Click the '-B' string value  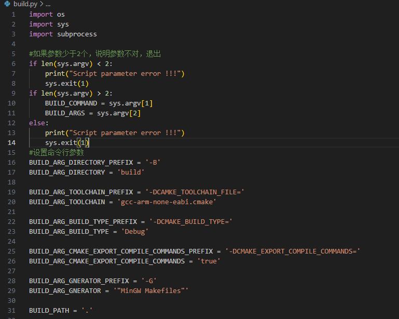pyautogui.click(x=153, y=163)
